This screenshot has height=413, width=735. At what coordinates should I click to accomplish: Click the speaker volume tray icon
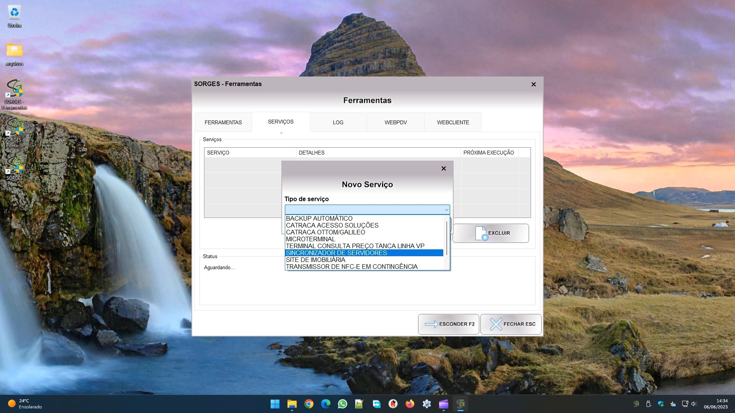point(694,404)
